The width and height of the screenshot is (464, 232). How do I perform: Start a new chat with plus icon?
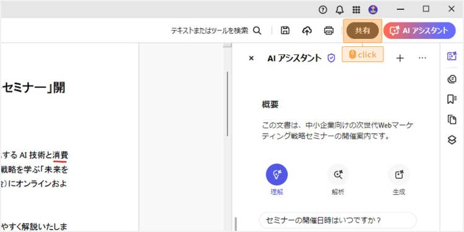[x=400, y=58]
